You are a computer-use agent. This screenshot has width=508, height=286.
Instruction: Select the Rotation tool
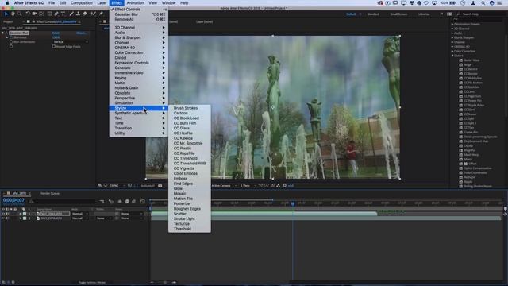28,14
